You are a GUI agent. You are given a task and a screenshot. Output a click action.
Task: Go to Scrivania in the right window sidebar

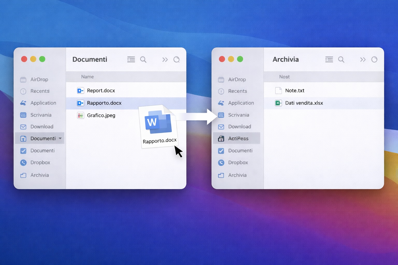point(238,115)
